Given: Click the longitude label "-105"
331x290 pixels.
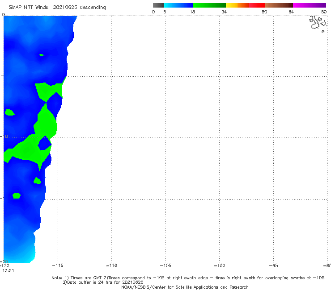Looking at the screenshot, I should [x=165, y=266].
